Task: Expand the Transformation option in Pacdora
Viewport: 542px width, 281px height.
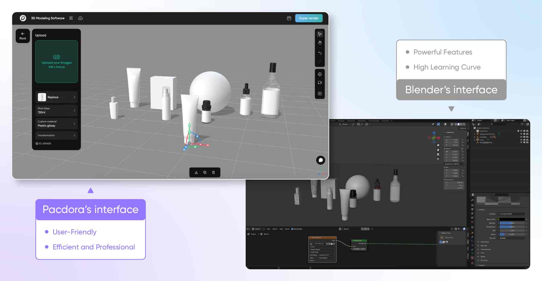Action: click(x=56, y=135)
